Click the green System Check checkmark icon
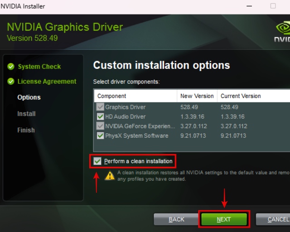Screen dimensions: 290x232 [x=11, y=67]
